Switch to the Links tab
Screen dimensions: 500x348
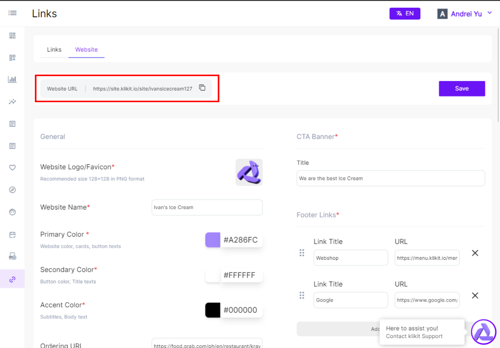tap(54, 50)
